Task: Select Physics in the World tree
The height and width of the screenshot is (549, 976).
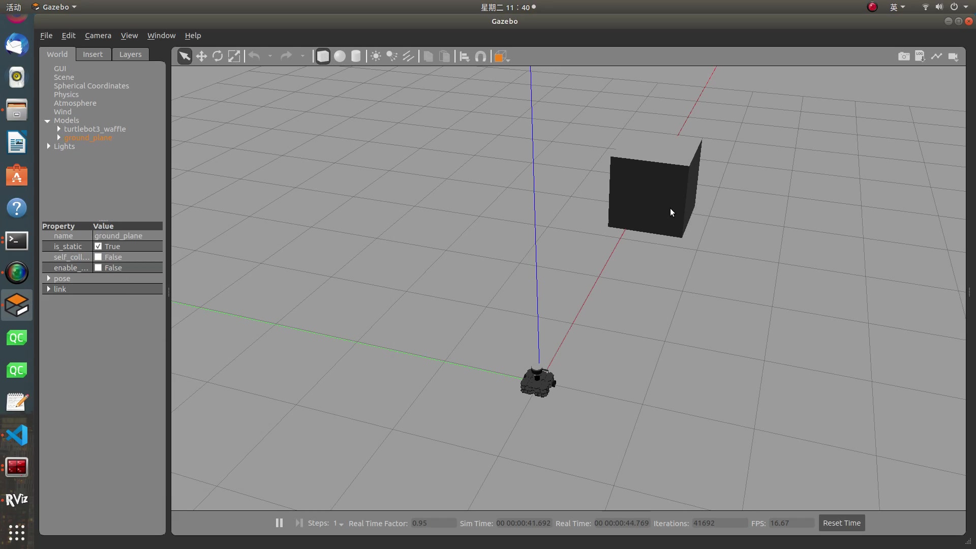Action: 66,95
